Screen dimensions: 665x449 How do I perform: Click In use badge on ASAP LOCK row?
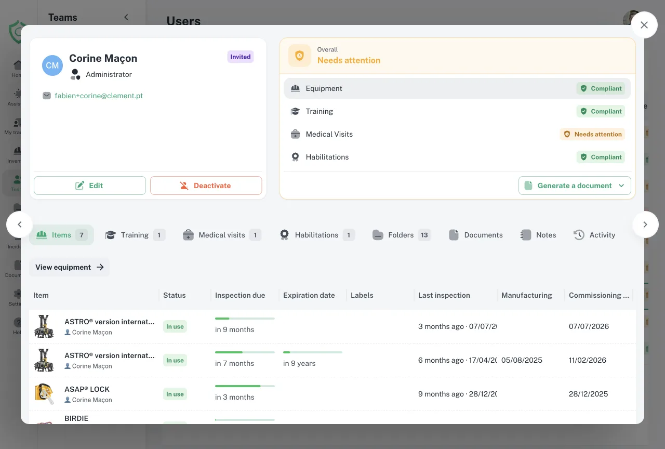click(x=175, y=394)
